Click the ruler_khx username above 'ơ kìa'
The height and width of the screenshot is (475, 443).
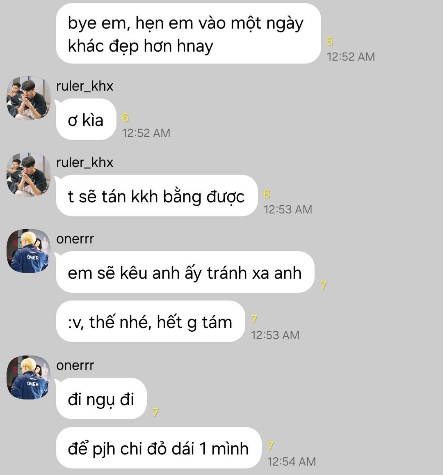[x=85, y=86]
